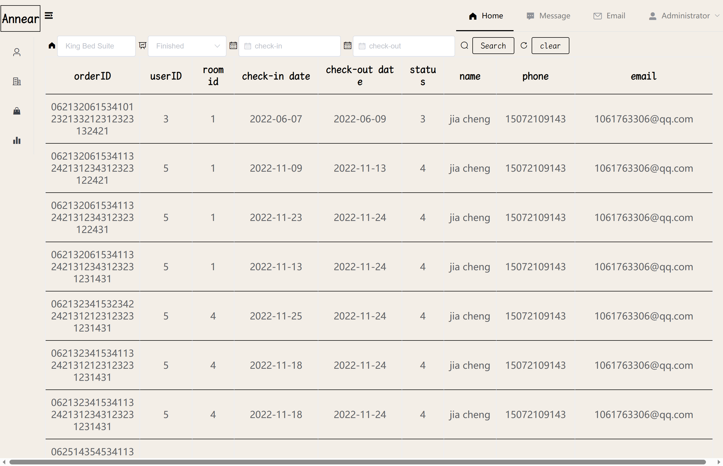Screen dimensions: 723x466
Task: Open the check-in date picker field
Action: 289,46
